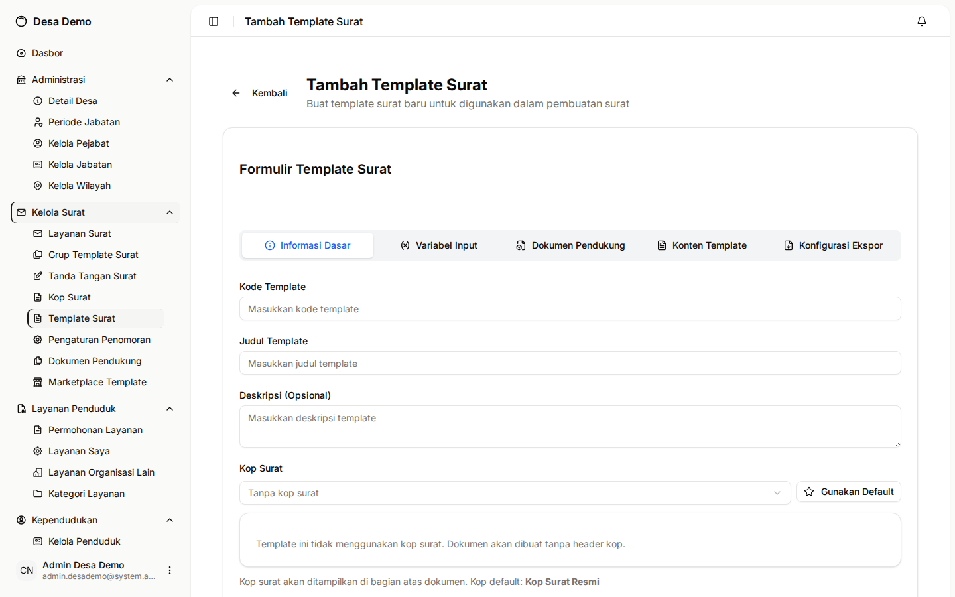Click the Gunakan Default button
The width and height of the screenshot is (955, 597).
tap(849, 492)
